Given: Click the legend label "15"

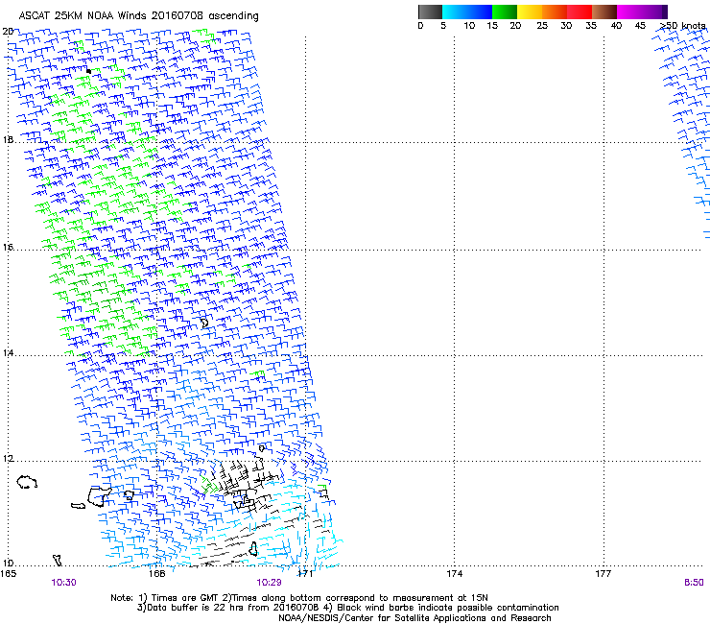Looking at the screenshot, I should point(492,26).
